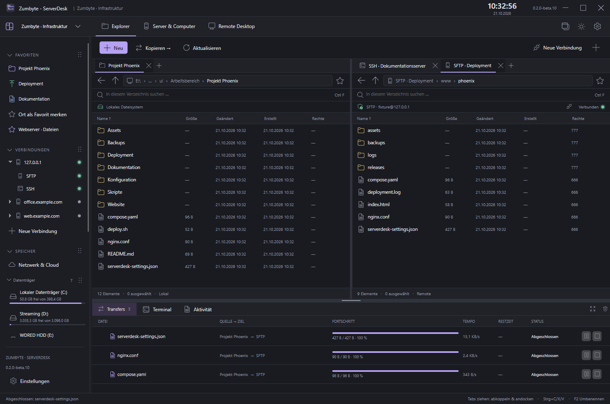Search field in SFTP Deployment pane
Screen dimensions: 610x404
tap(481, 94)
